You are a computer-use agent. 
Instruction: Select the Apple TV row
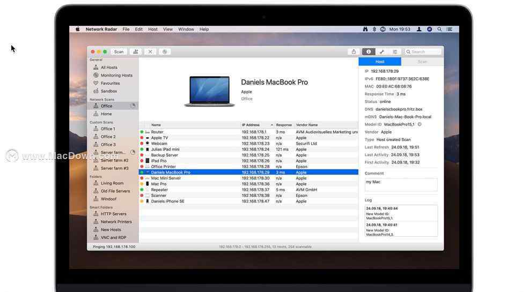tap(248, 138)
